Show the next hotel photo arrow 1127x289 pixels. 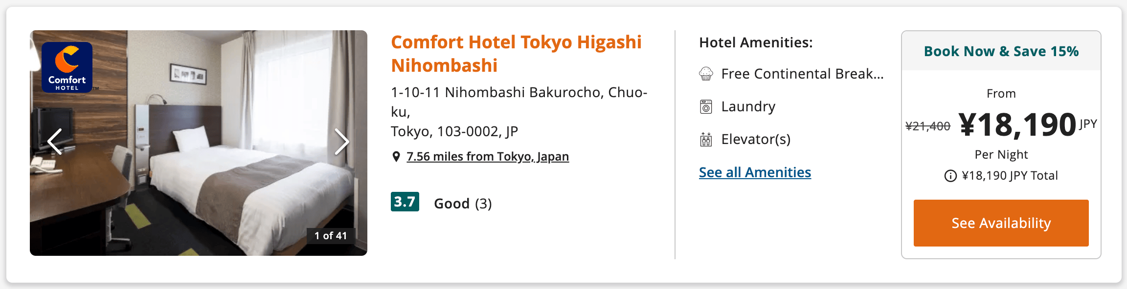(341, 142)
